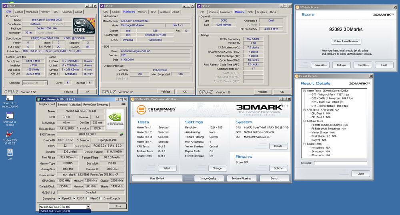
Task: Click the Demo... button
Action: [275, 179]
